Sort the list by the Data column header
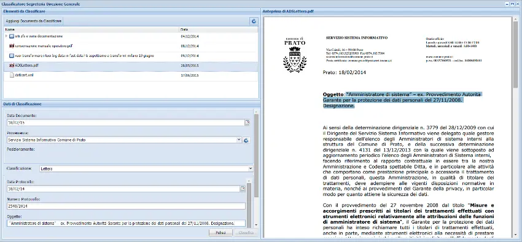The height and width of the screenshot is (242, 522). click(219, 29)
